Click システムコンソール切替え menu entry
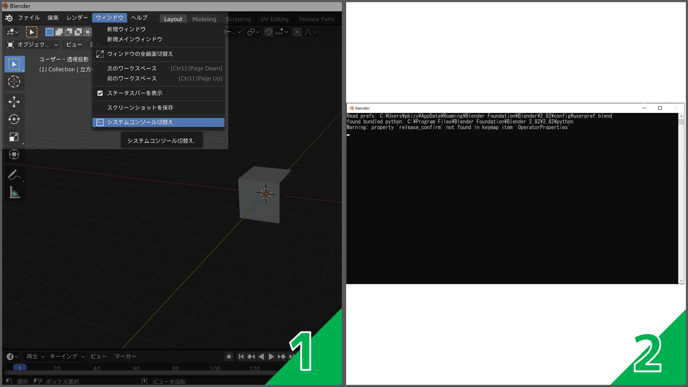This screenshot has height=387, width=688. point(158,122)
